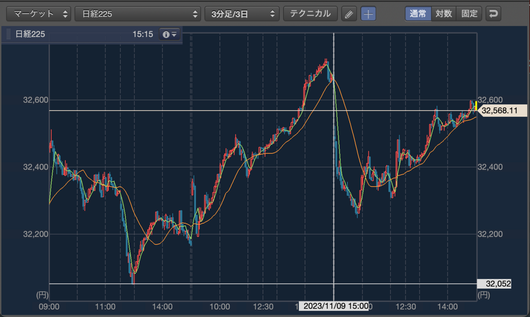The width and height of the screenshot is (530, 317).
Task: Click the left axis 32,400 label
Action: point(36,167)
